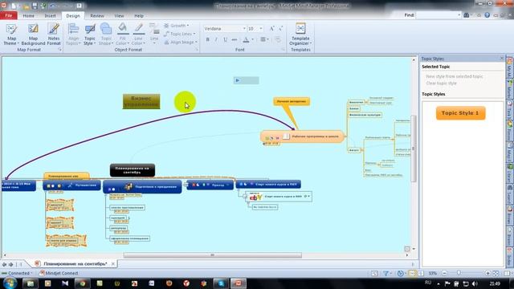Expand the Topic Lines dropdown

pyautogui.click(x=180, y=34)
